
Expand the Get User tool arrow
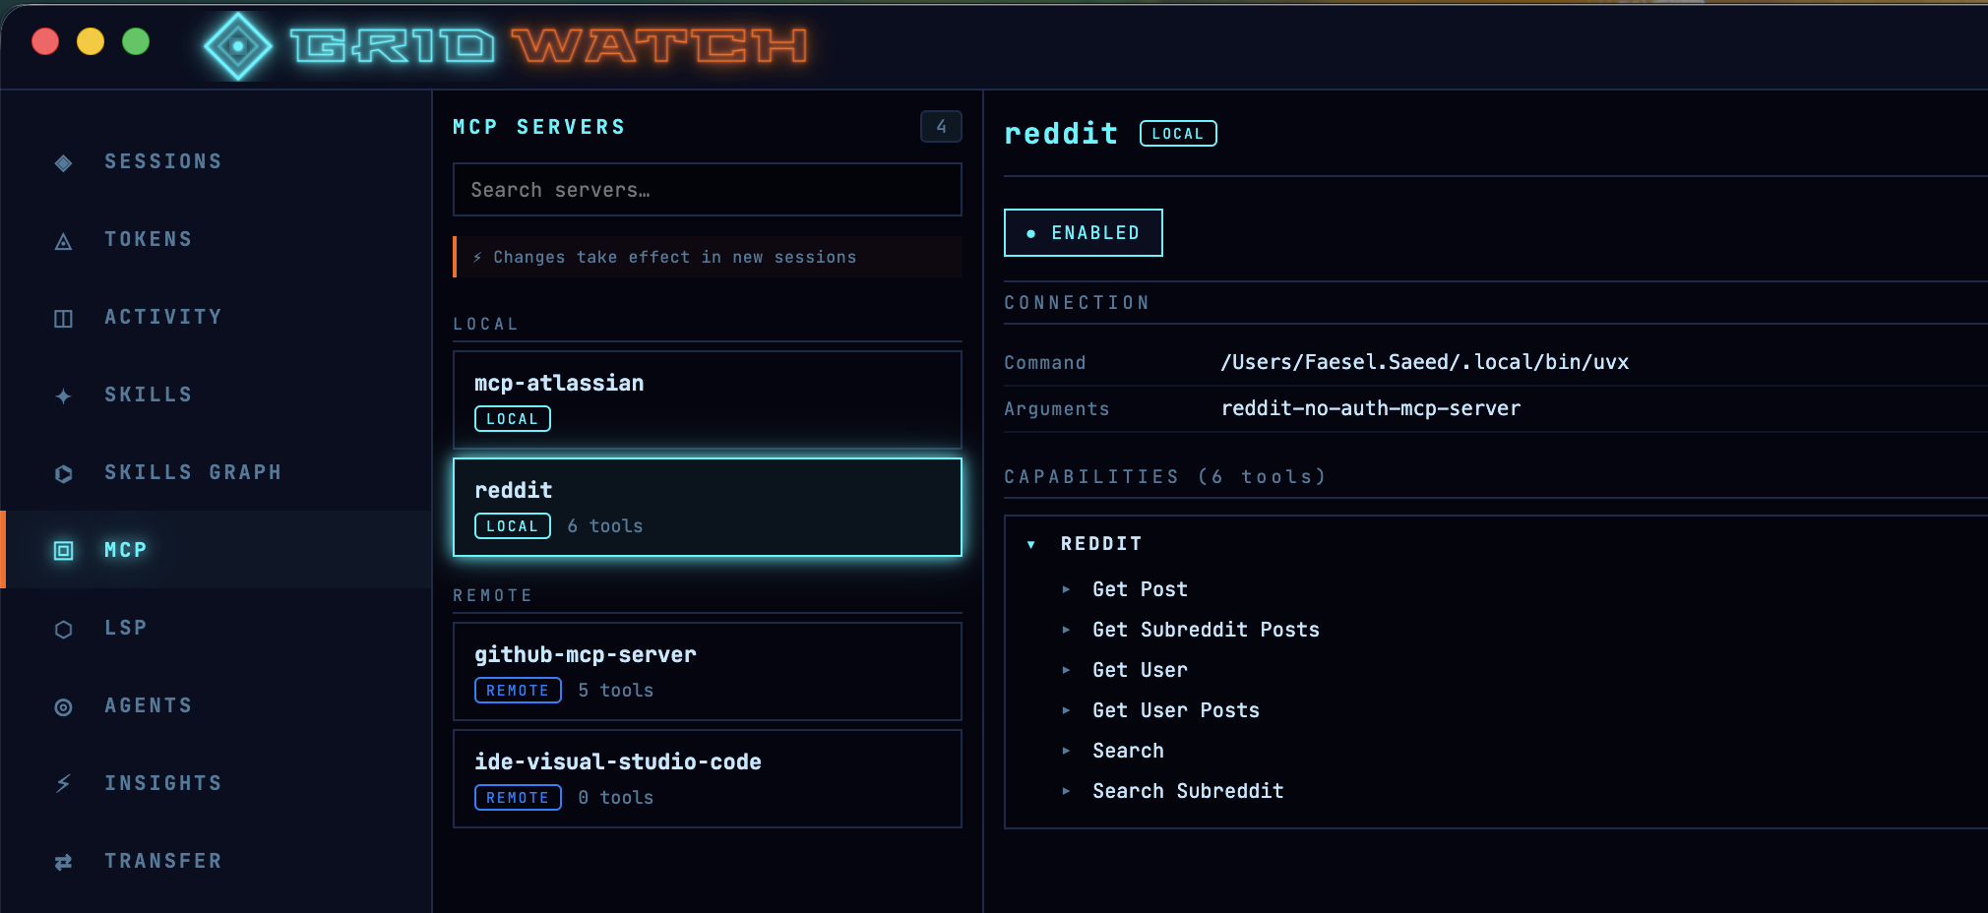1066,670
